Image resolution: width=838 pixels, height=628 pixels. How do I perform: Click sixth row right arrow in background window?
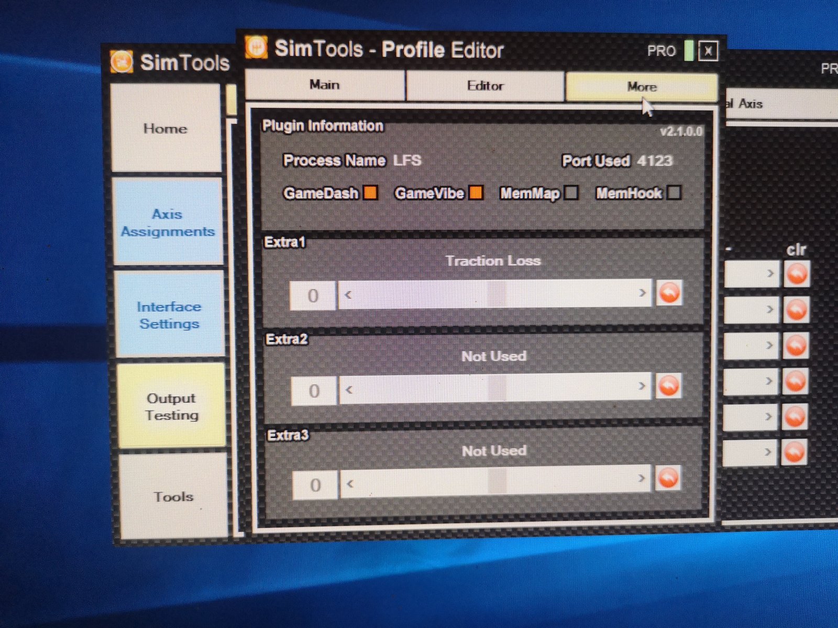click(x=767, y=451)
